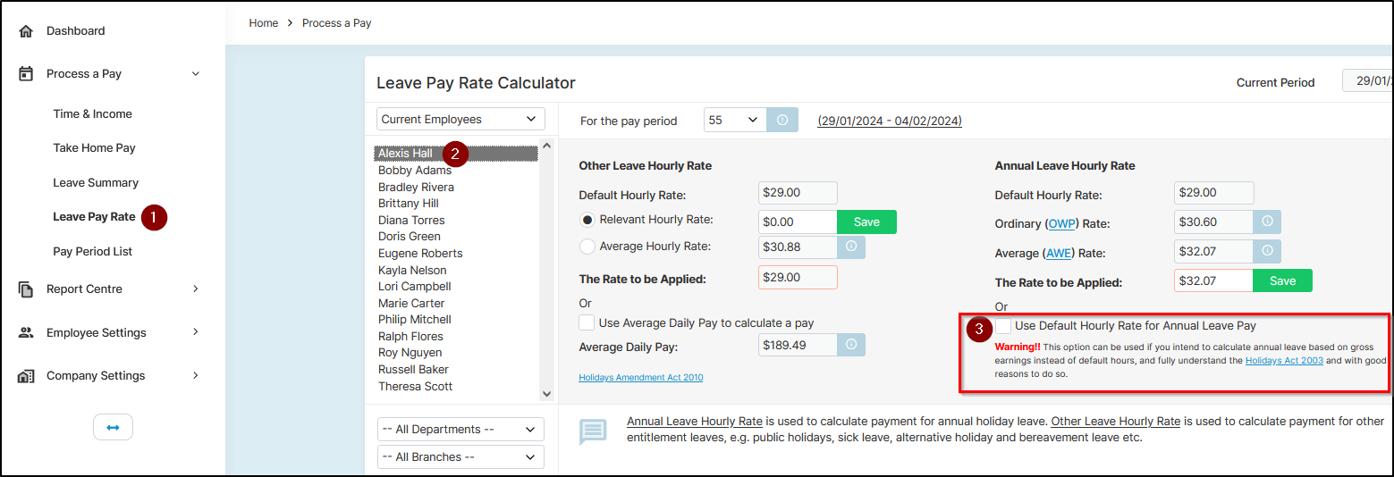Viewport: 1394px width, 477px height.
Task: Click the Other Leave $29.00 applied rate field
Action: pos(798,278)
